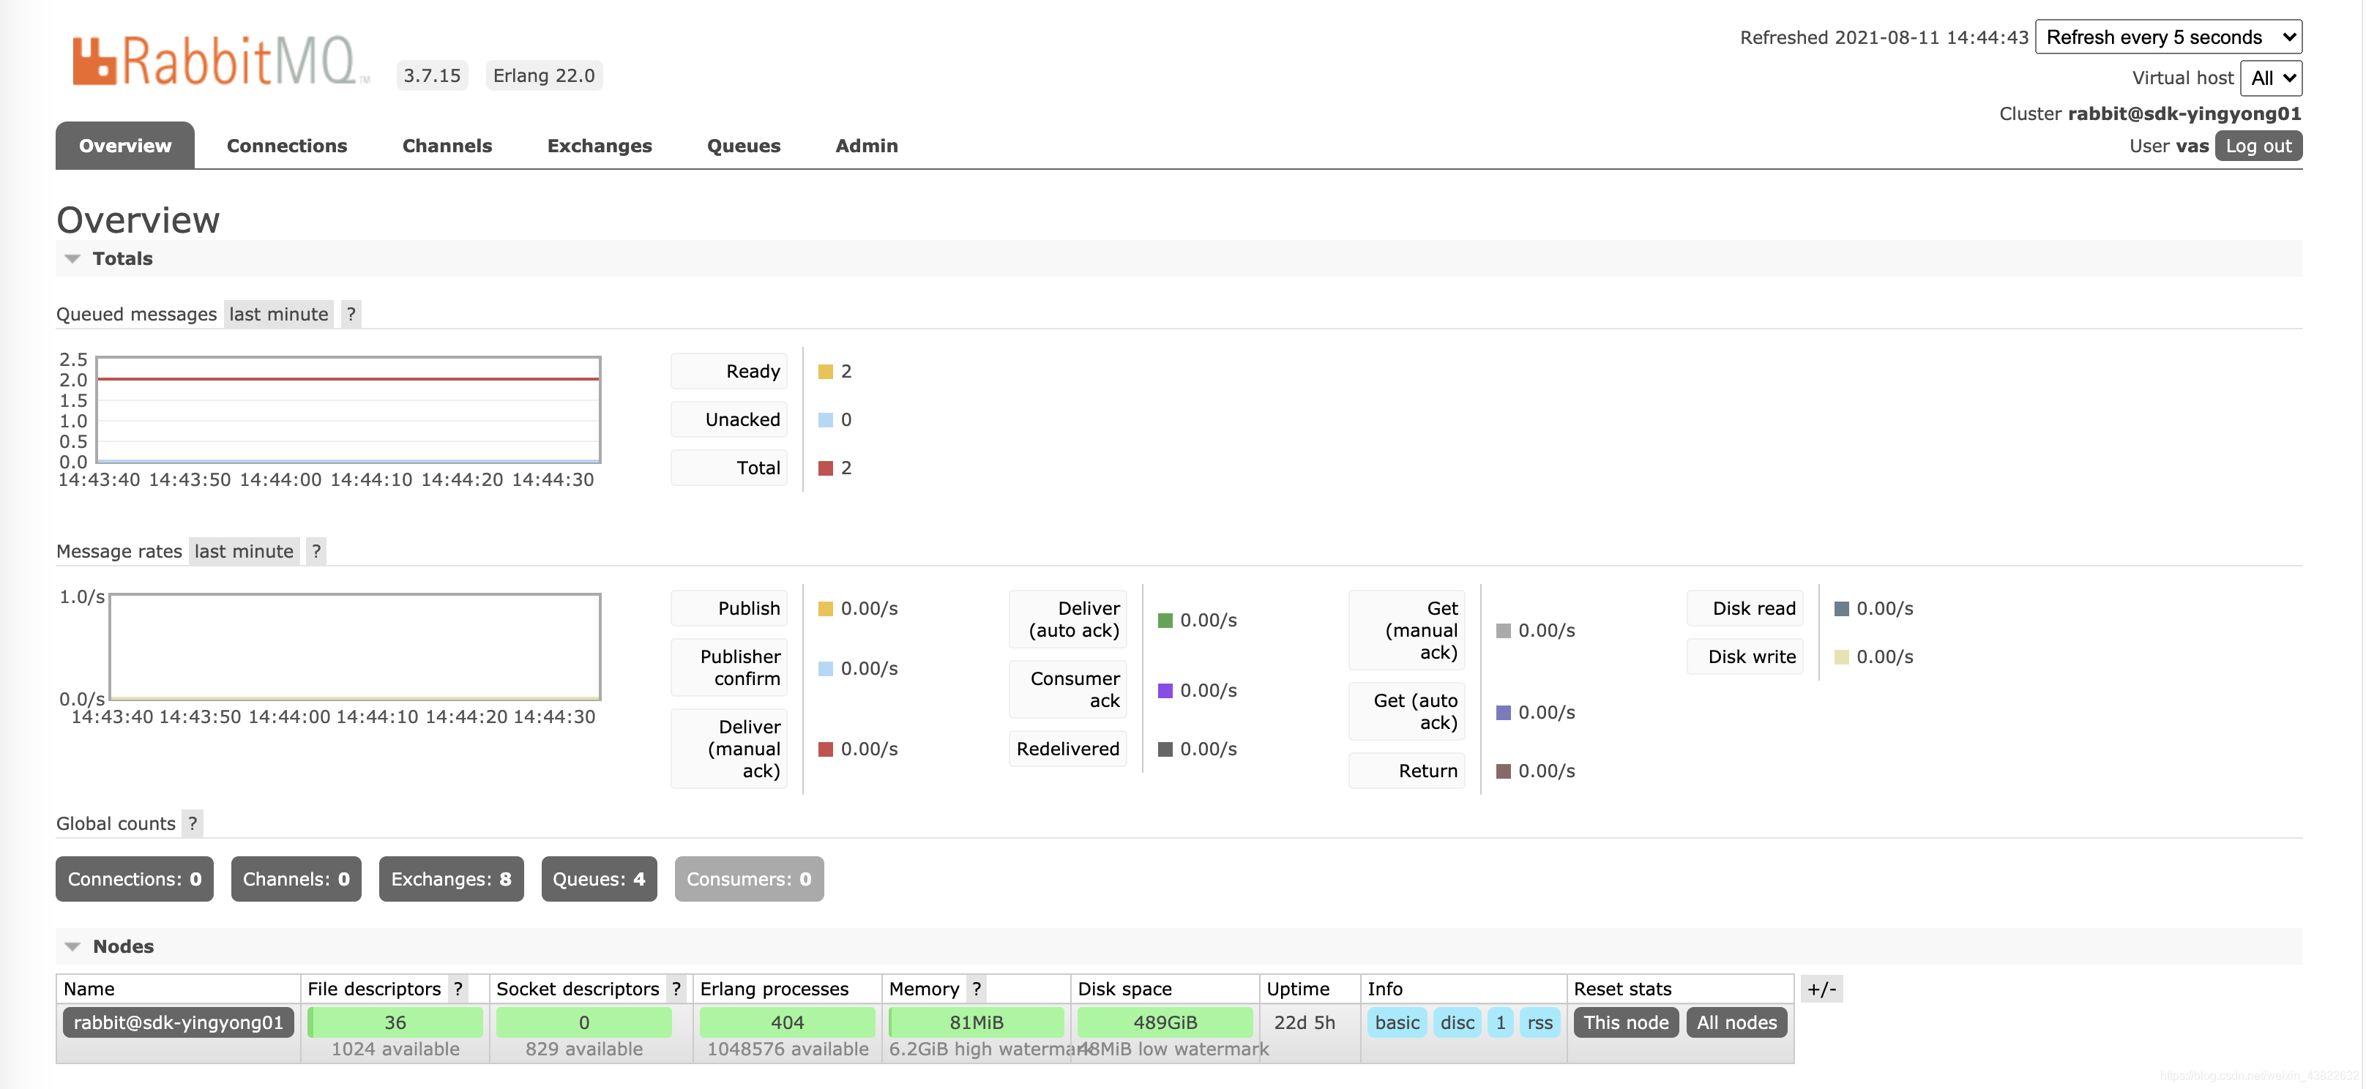
Task: Click cluster name rabbit@sdk-yingyong01 in header
Action: 2184,114
